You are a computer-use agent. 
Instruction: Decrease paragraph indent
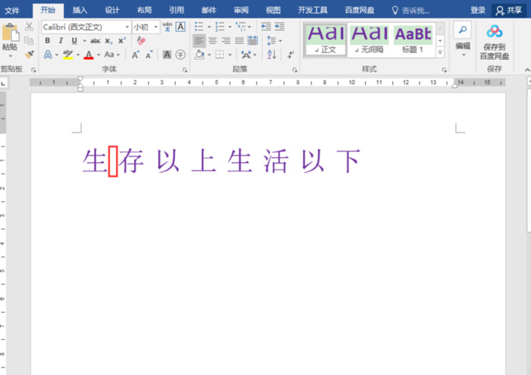(x=265, y=27)
